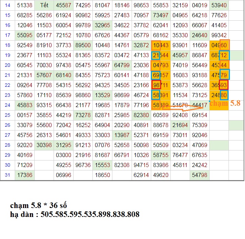Image resolution: width=245 pixels, height=239 pixels.
Task: Click green cell 21694
Action: point(180,125)
